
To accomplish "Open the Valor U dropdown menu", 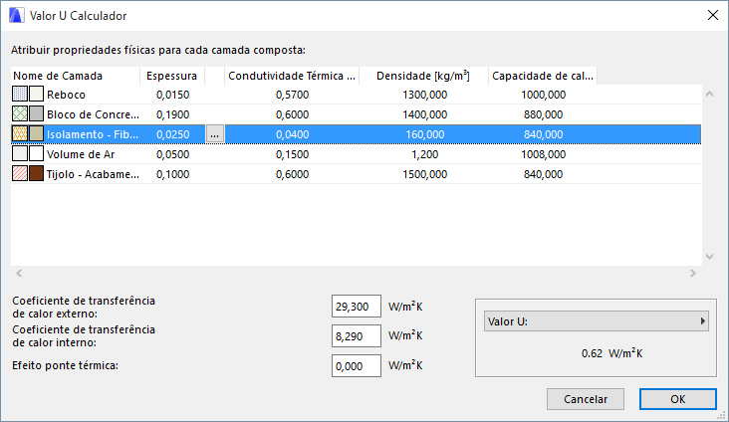I will pos(596,321).
